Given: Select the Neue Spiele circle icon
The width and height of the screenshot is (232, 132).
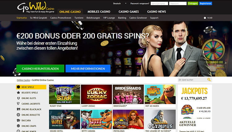Looking at the screenshot, I should 18,87.
